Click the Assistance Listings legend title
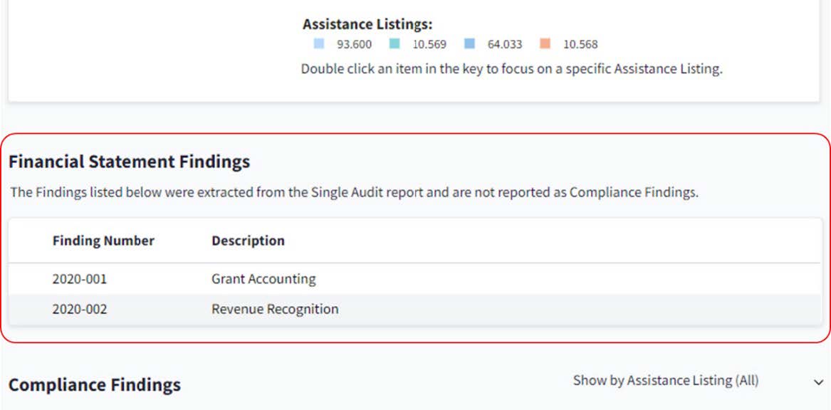831x410 pixels. pos(367,24)
